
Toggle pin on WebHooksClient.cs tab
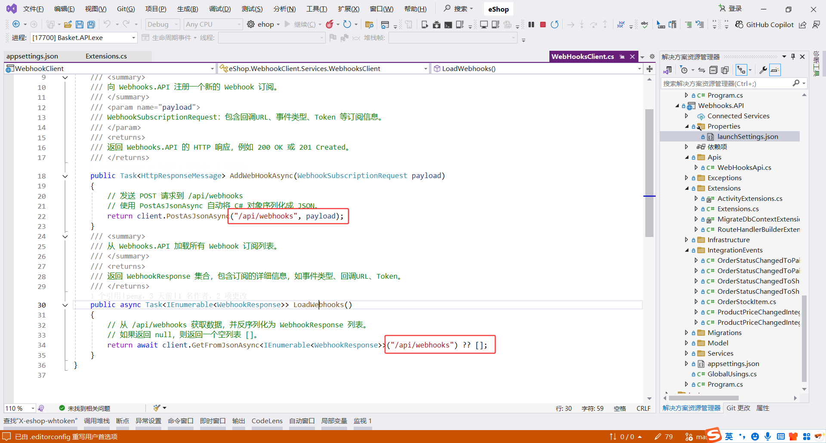pyautogui.click(x=622, y=56)
